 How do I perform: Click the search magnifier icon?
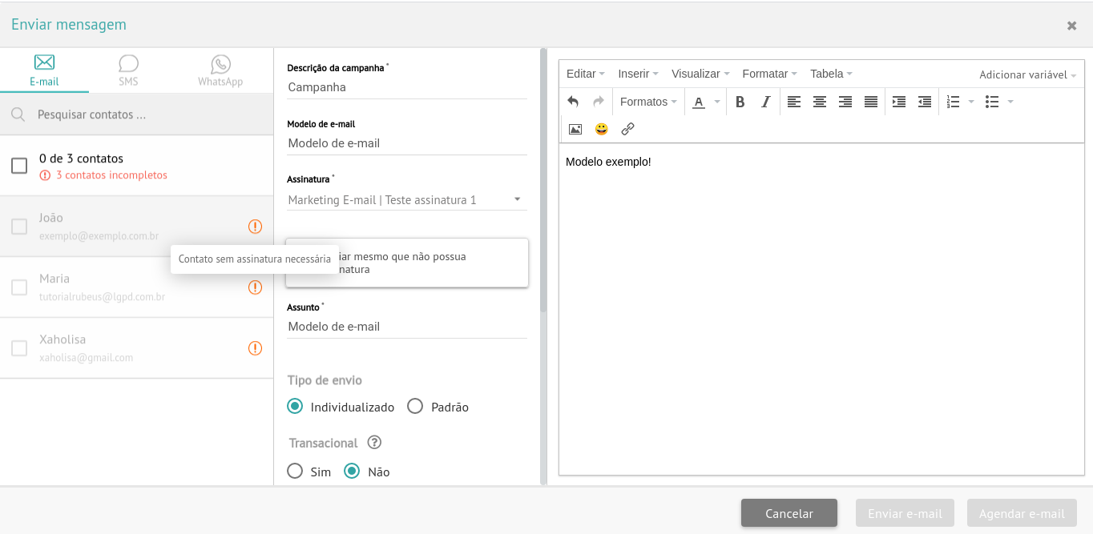point(18,114)
